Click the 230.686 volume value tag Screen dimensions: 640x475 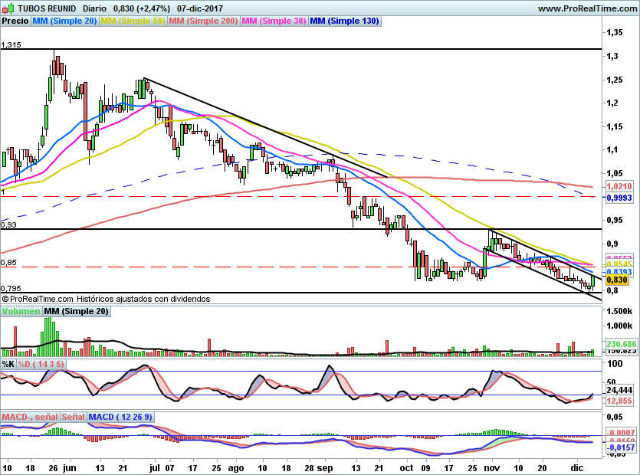click(x=622, y=344)
